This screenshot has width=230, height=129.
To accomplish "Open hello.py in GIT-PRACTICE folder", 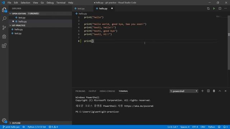I will [40, 29].
